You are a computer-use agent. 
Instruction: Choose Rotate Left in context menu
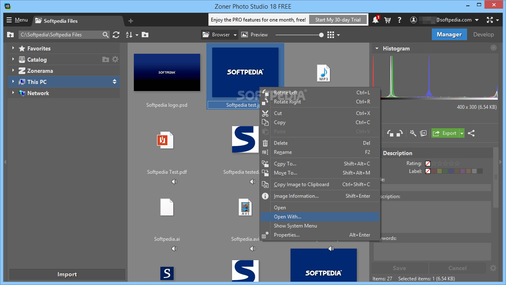point(320,93)
